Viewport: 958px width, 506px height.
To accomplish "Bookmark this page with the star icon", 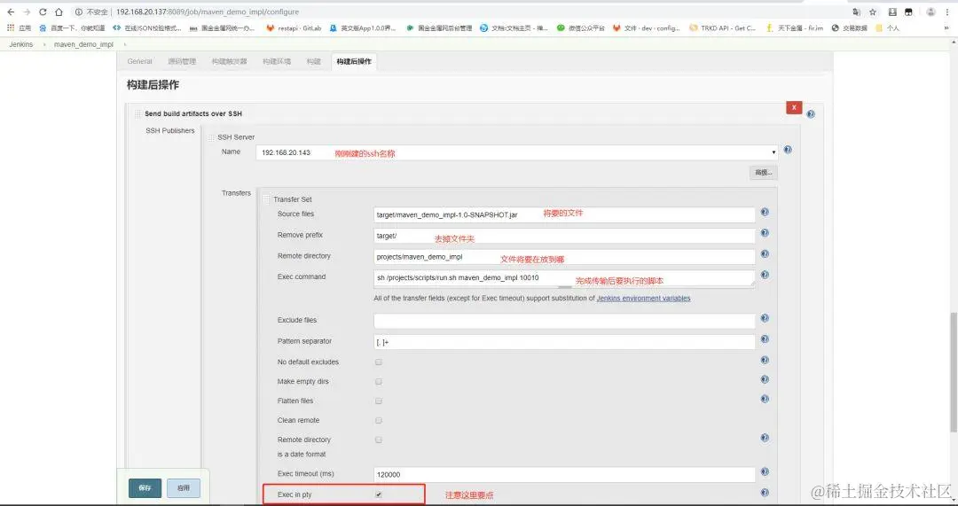I will pos(873,12).
